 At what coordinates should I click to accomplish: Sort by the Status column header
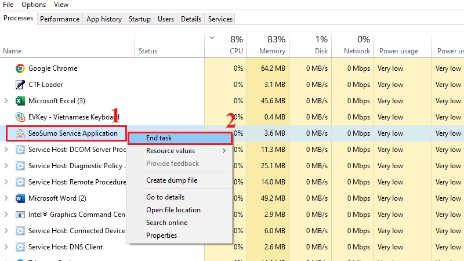[x=148, y=51]
